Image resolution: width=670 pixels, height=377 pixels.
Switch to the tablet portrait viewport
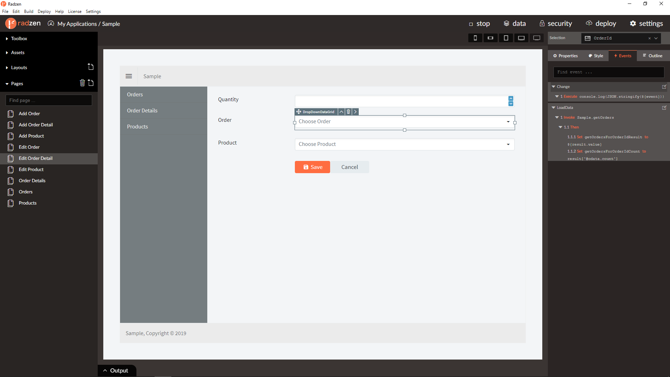tap(506, 38)
